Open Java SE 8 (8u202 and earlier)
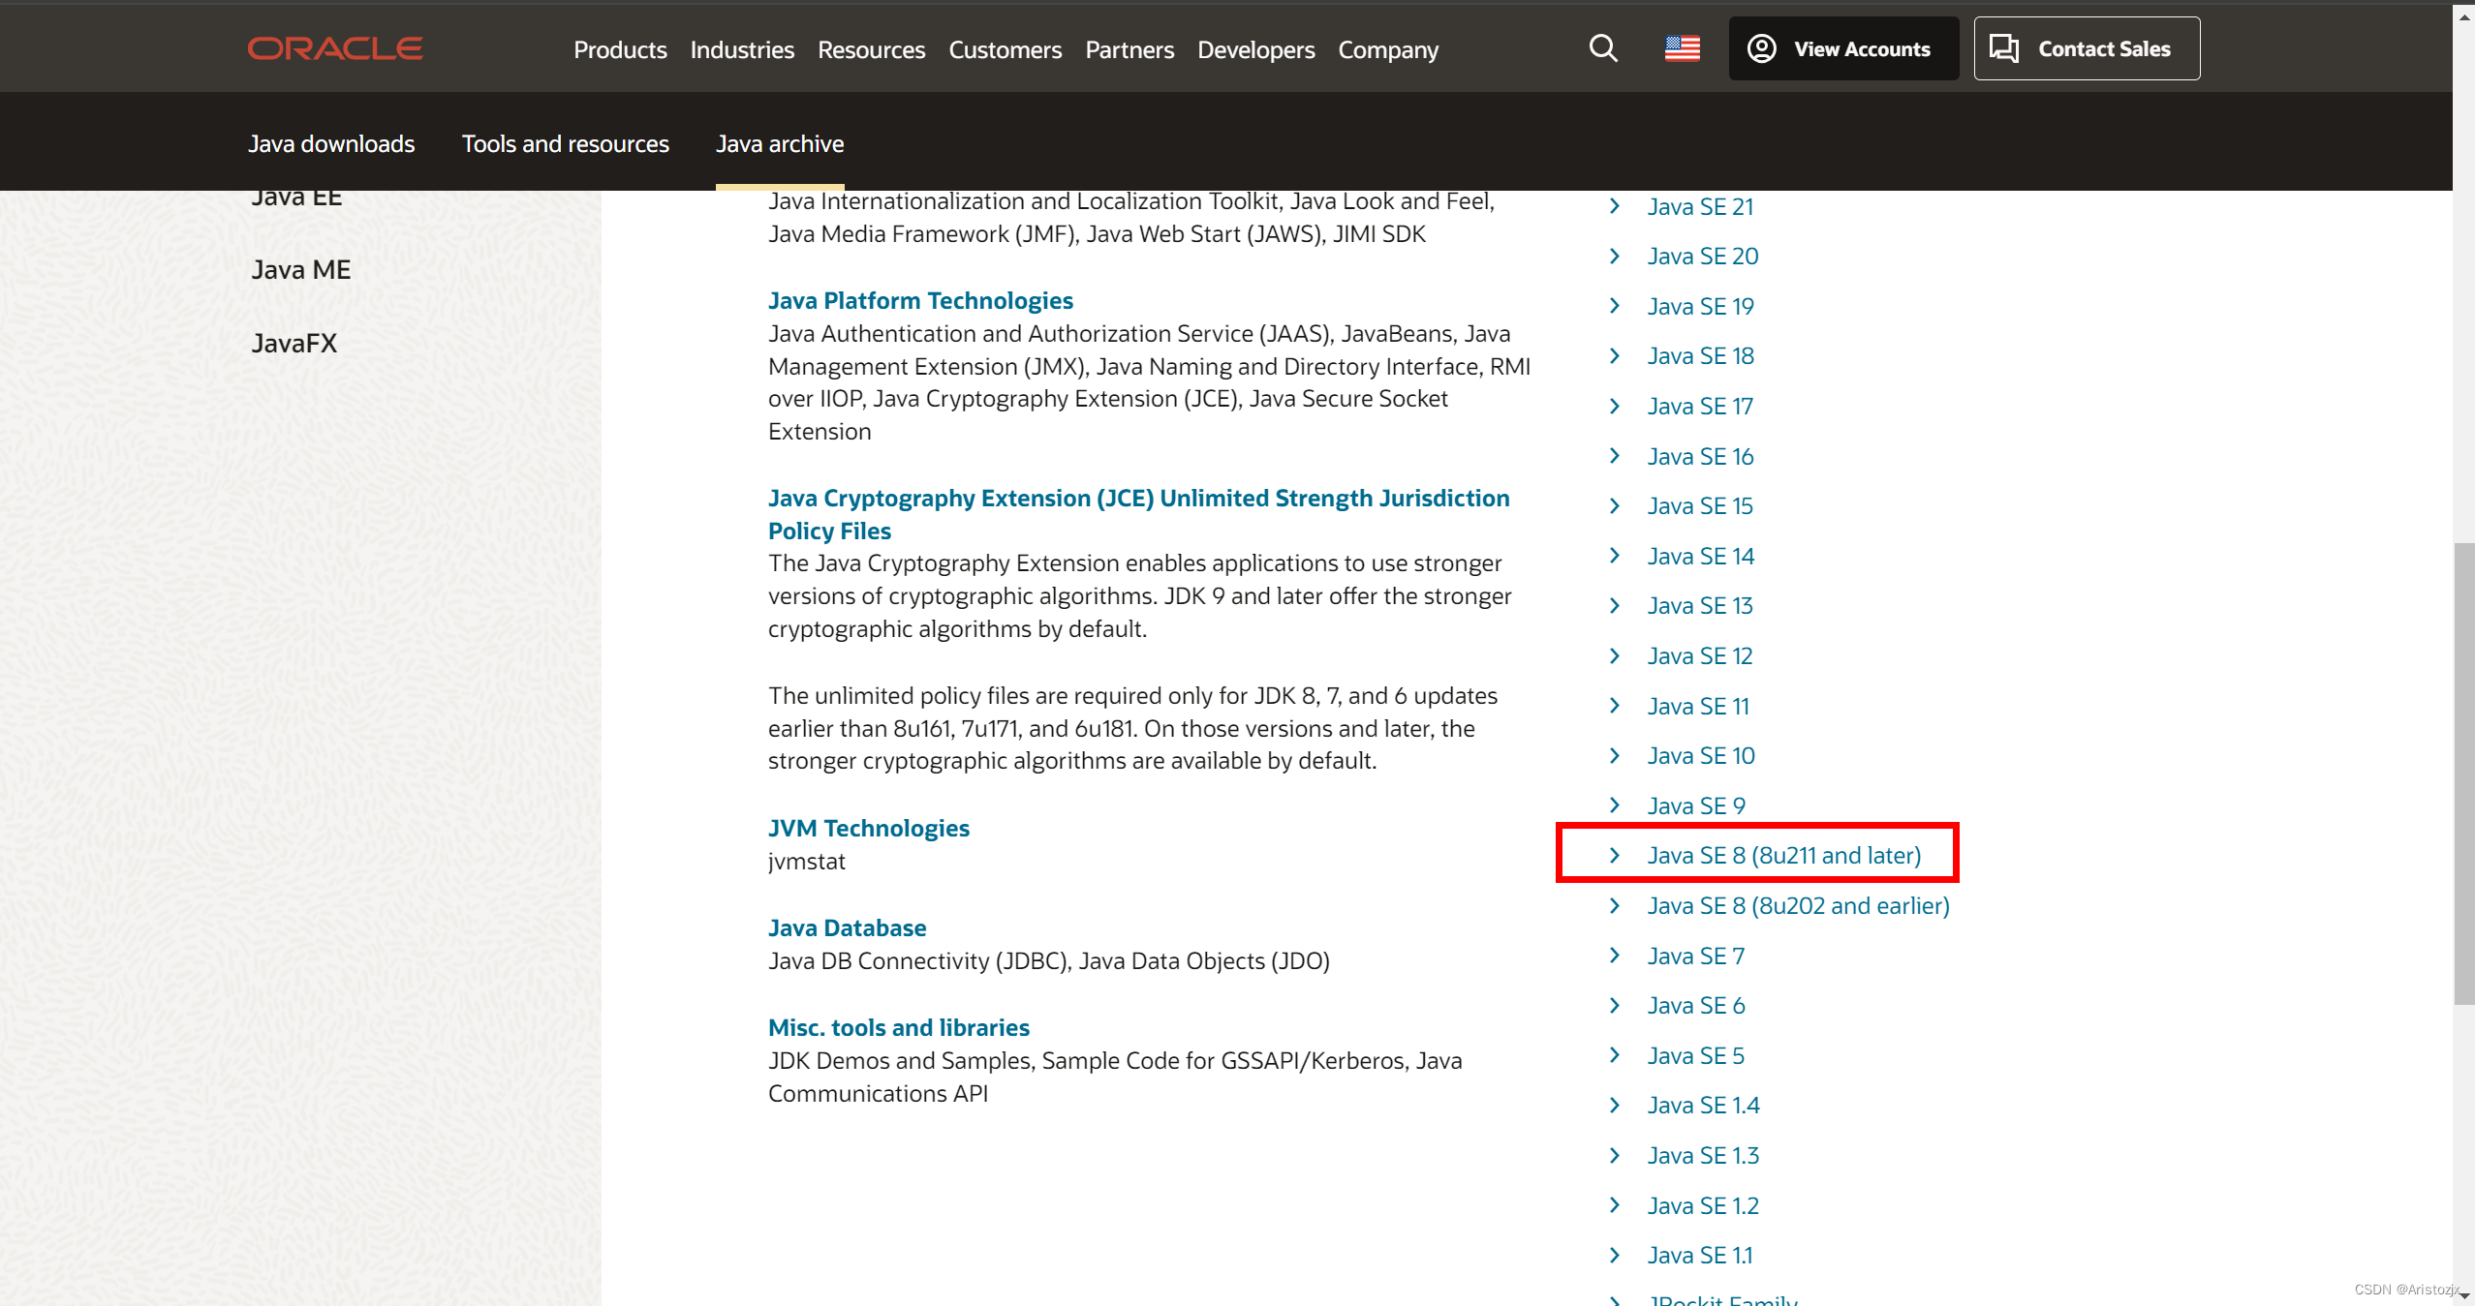 click(x=1798, y=905)
